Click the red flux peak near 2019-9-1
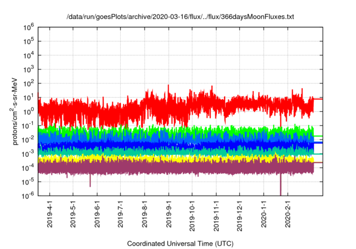The image size is (356, 249). [x=169, y=86]
